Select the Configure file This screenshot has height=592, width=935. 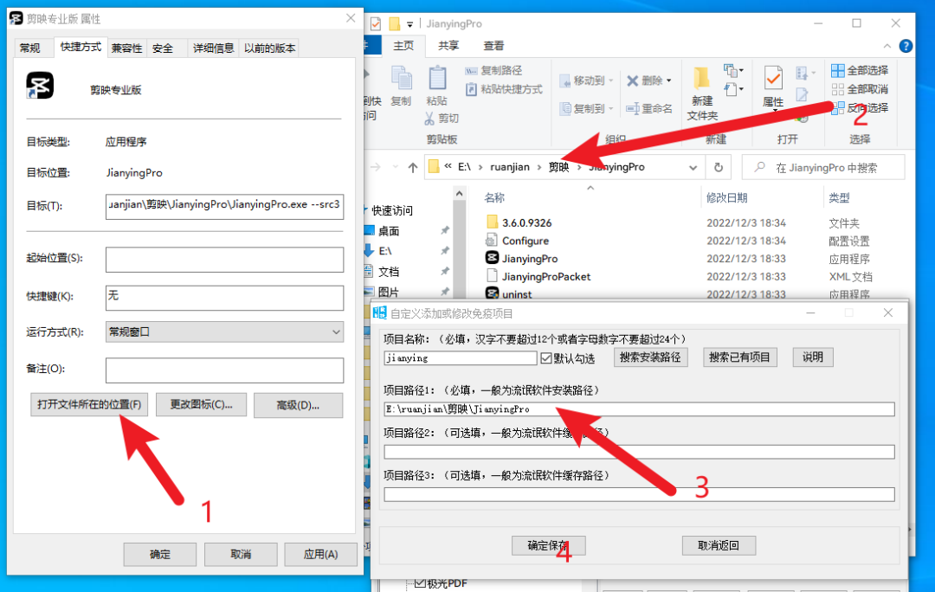[x=525, y=241]
